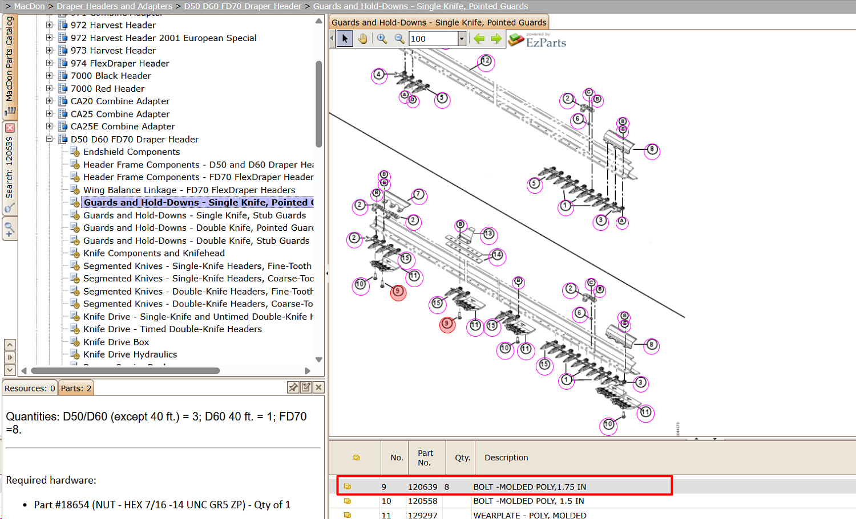Go to next diagram with green right arrow
Viewport: 856px width, 519px height.
click(496, 39)
